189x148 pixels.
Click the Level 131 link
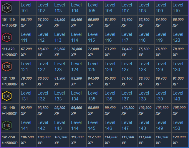tap(26, 96)
